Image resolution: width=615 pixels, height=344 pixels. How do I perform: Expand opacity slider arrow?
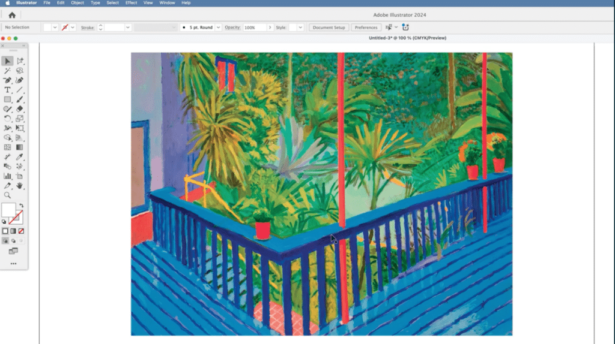[270, 28]
